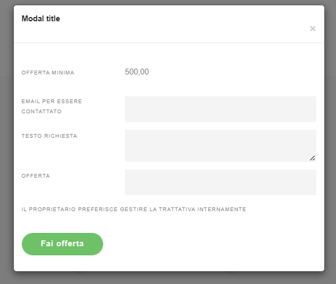Click the word Trattativa in the notice
The image size is (336, 284).
[x=177, y=209]
